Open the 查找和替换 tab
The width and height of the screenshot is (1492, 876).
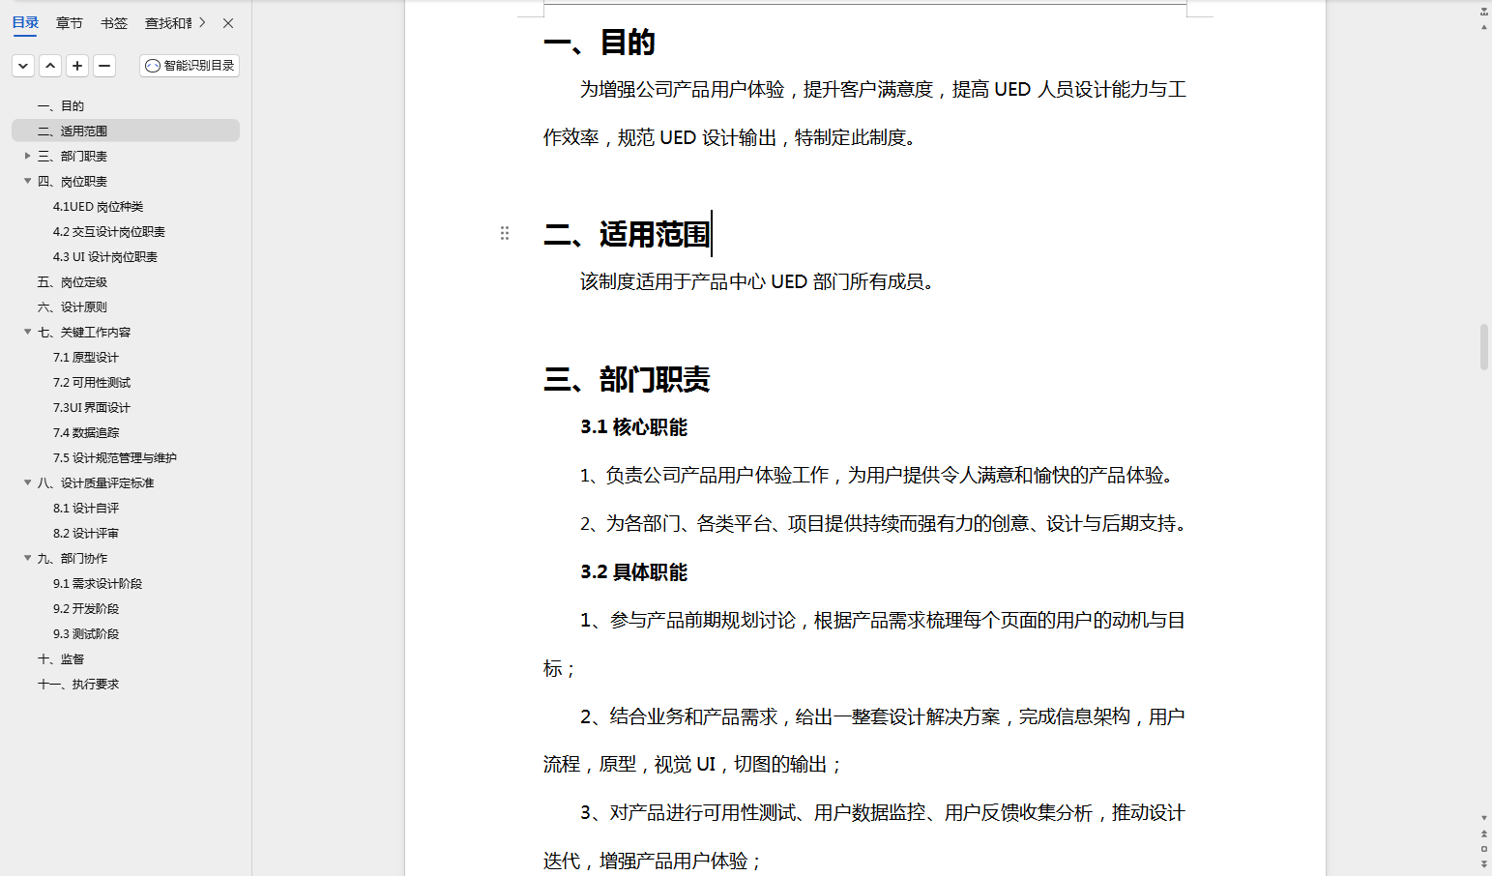[x=168, y=23]
